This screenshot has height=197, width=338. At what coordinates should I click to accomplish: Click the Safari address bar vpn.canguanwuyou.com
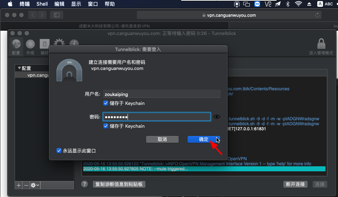coord(229,15)
